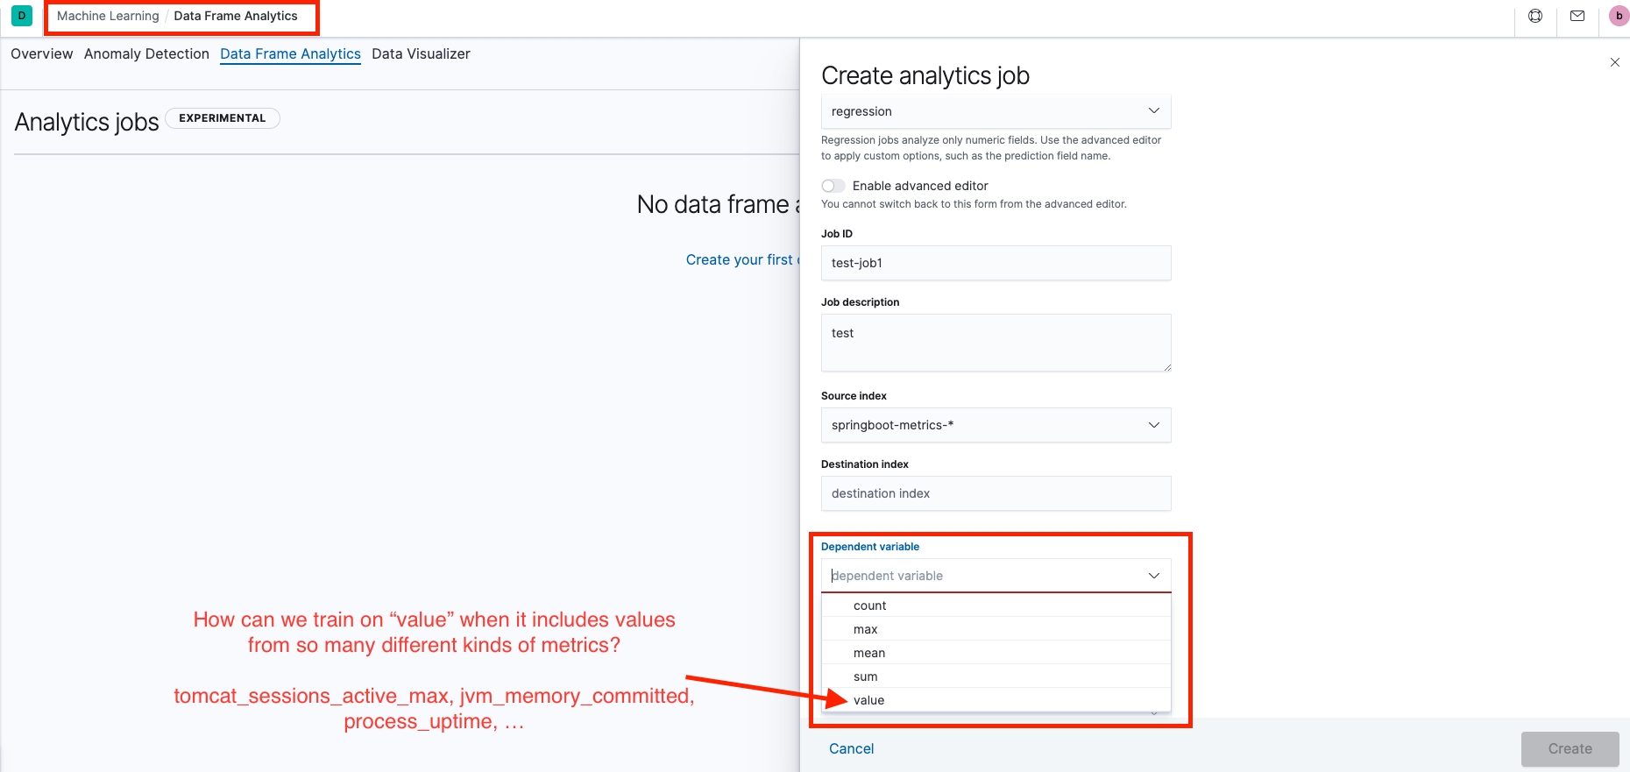Open the Data Visualizer tab
The width and height of the screenshot is (1630, 772).
coord(421,53)
